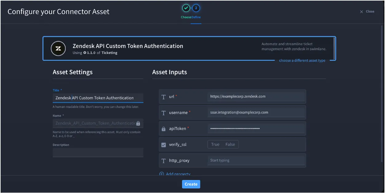385x194 pixels.
Task: Click the 'apiToken' label text
Action: point(177,129)
